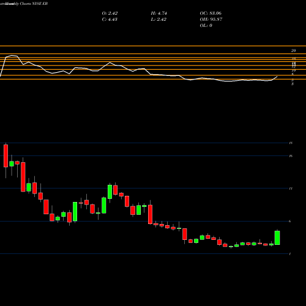Screen dimensions: 306x306
Task: Click the '11' price label on candlestick axis
Action: point(291,188)
